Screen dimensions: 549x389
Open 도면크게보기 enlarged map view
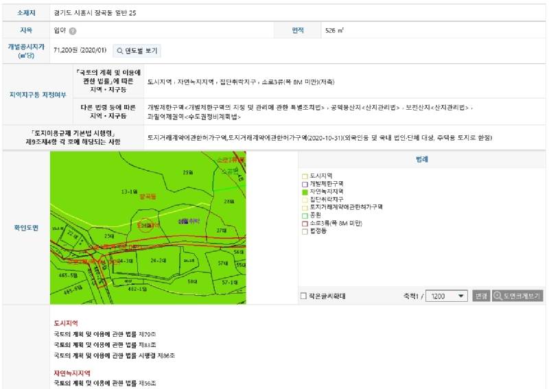[x=517, y=296]
